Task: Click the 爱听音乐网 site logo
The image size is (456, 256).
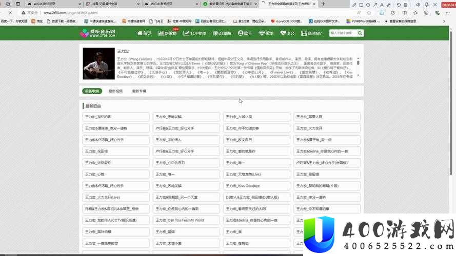Action: click(x=97, y=33)
